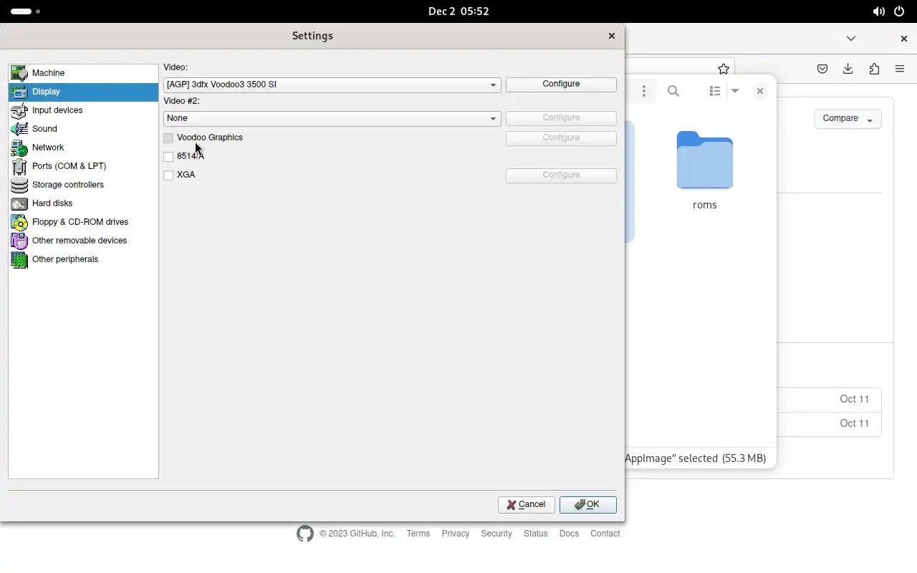Click the Cancel button
Image resolution: width=917 pixels, height=573 pixels.
click(x=527, y=505)
